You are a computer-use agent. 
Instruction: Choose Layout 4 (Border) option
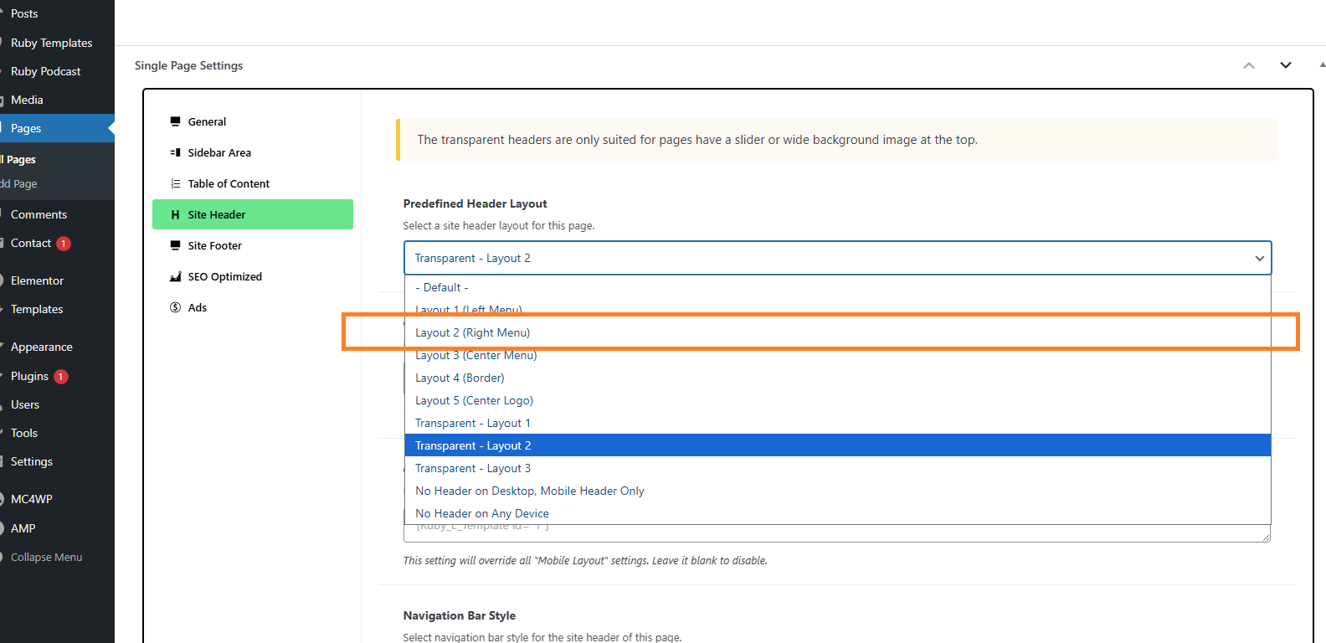coord(837,378)
